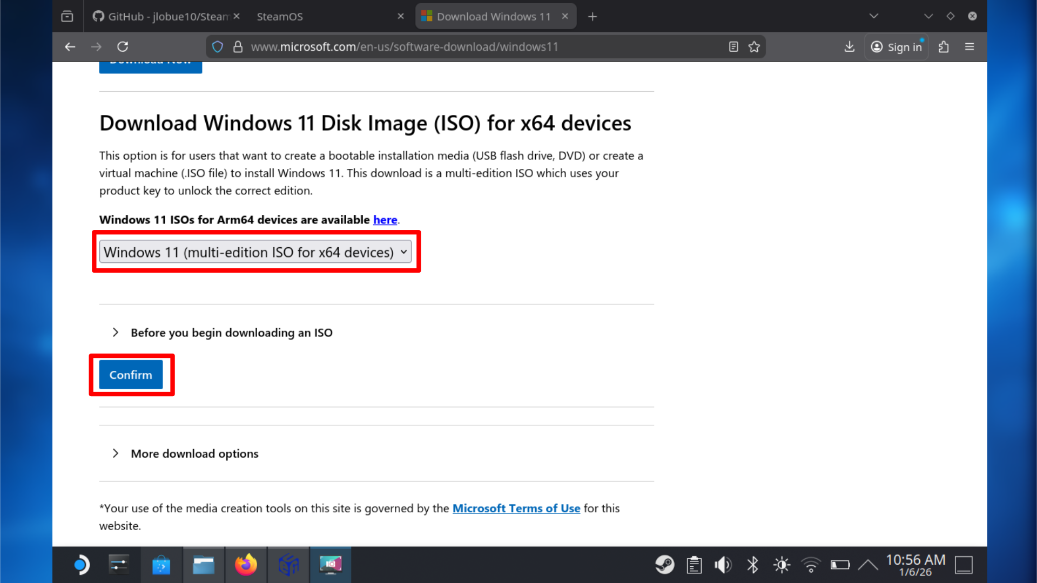1037x583 pixels.
Task: Open the Windows 11 edition selection dropdown
Action: (256, 252)
